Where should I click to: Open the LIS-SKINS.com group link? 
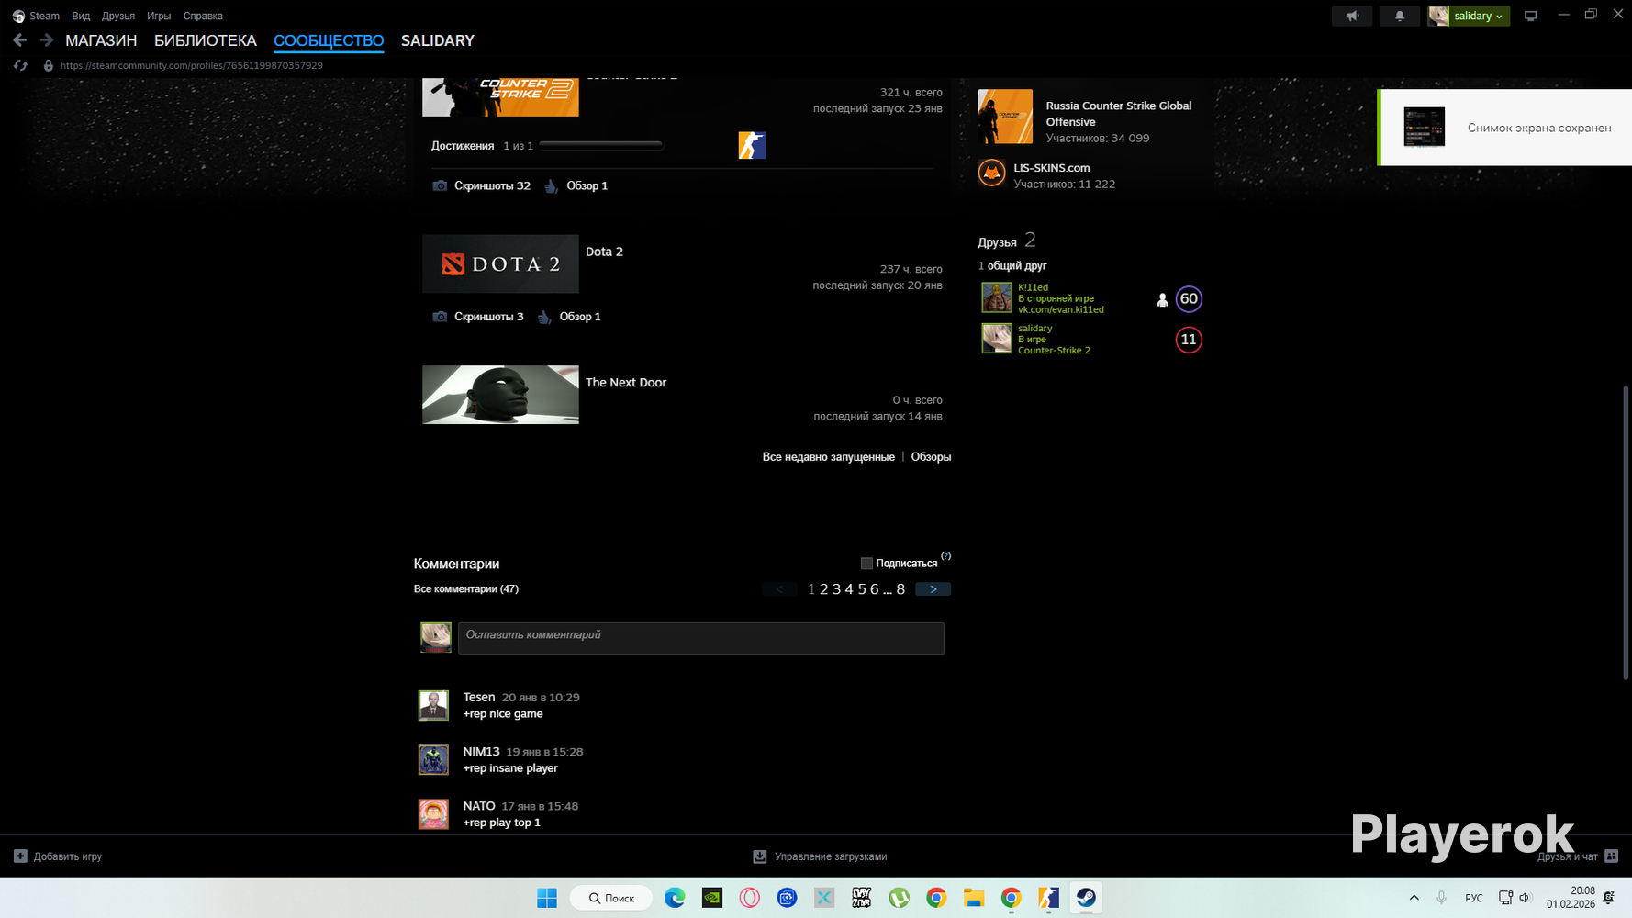[x=1052, y=168]
